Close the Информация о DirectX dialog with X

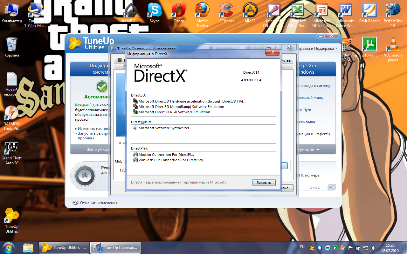[272, 52]
